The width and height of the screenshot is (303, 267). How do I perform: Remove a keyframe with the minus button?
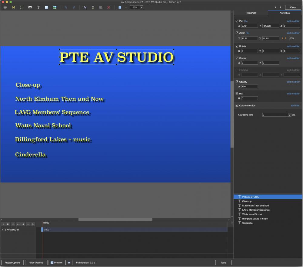[28, 224]
